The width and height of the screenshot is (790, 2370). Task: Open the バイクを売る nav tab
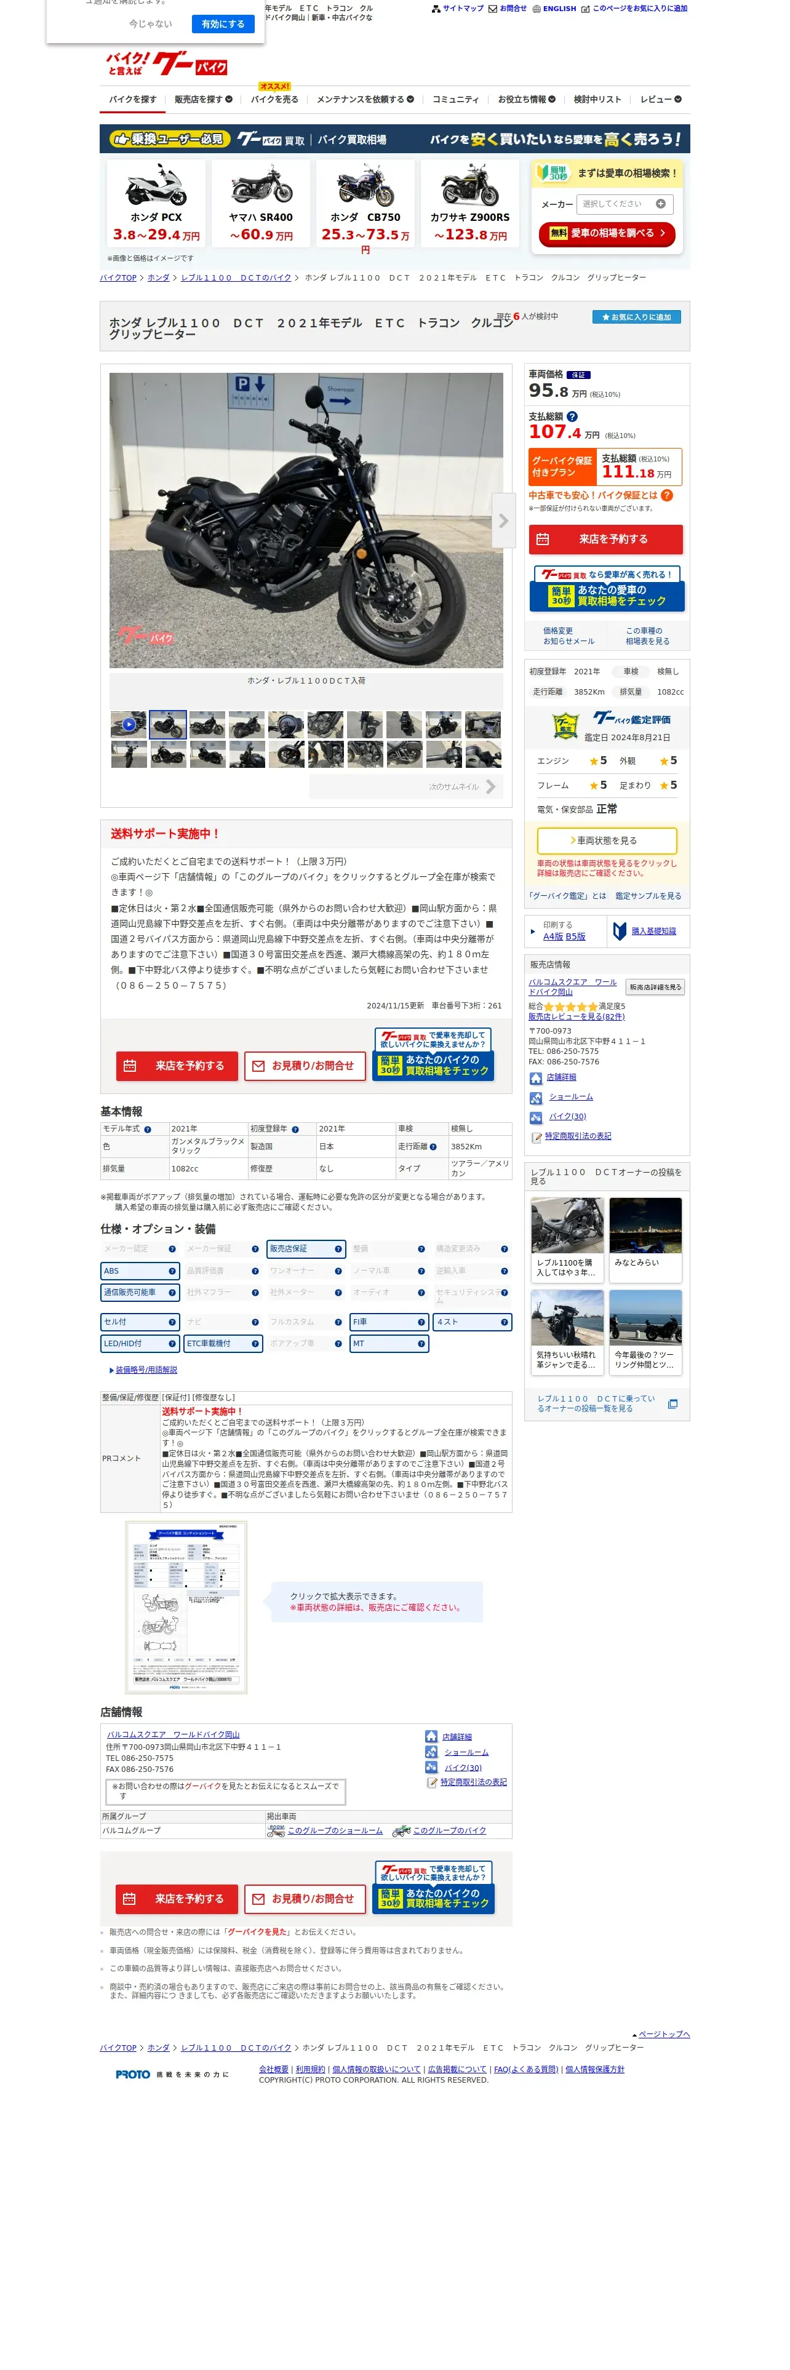coord(274,99)
